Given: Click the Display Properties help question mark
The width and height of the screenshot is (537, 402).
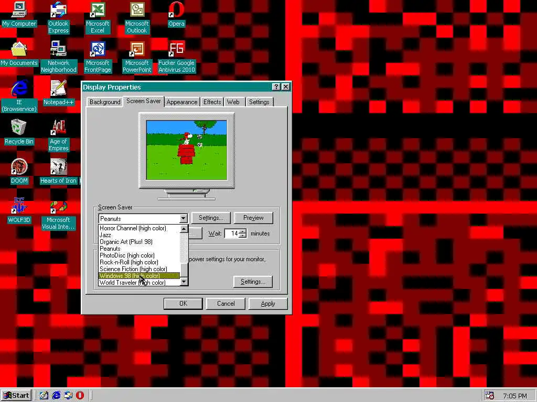Looking at the screenshot, I should point(276,87).
